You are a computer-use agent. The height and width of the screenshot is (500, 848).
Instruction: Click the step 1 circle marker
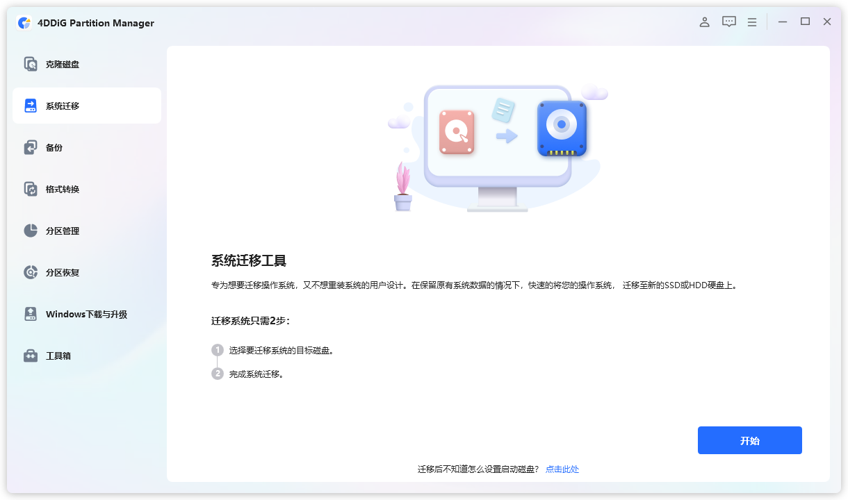tap(216, 350)
